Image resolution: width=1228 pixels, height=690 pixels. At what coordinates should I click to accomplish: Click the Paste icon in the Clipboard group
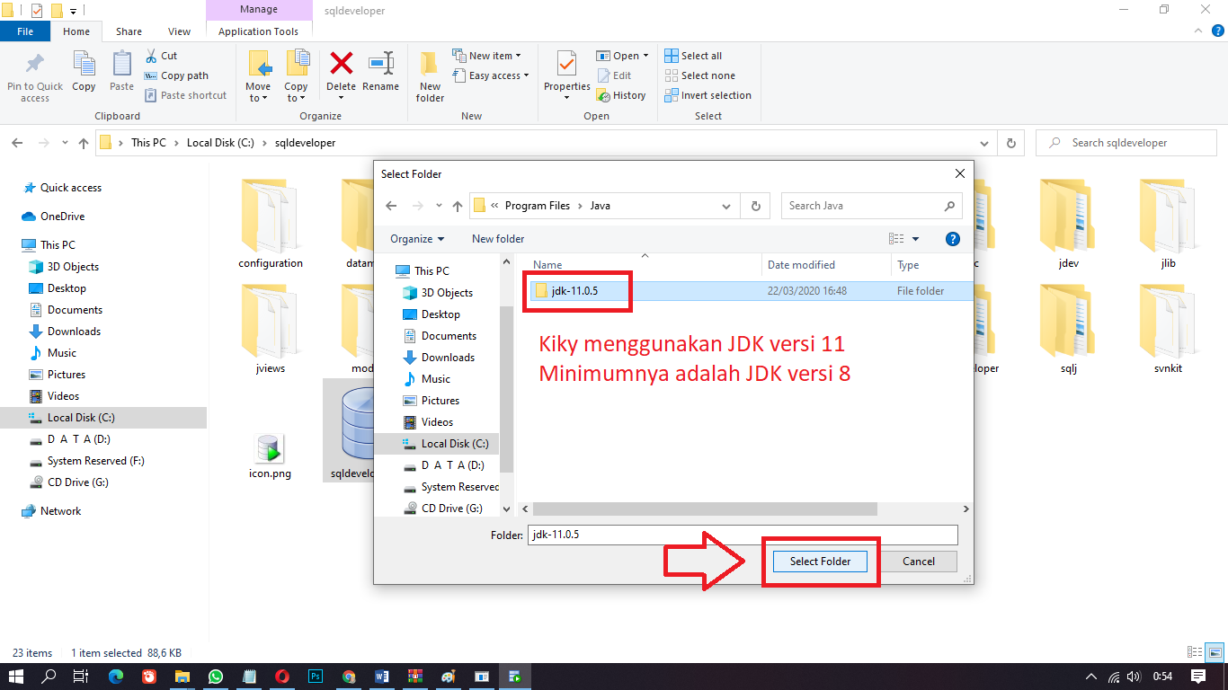[121, 72]
